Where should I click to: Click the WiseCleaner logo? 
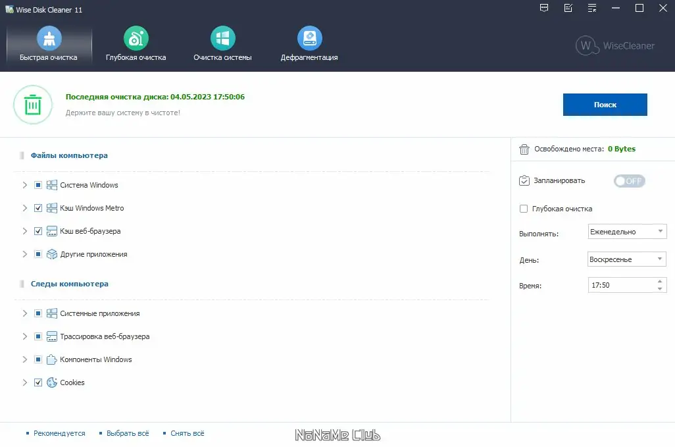point(614,45)
